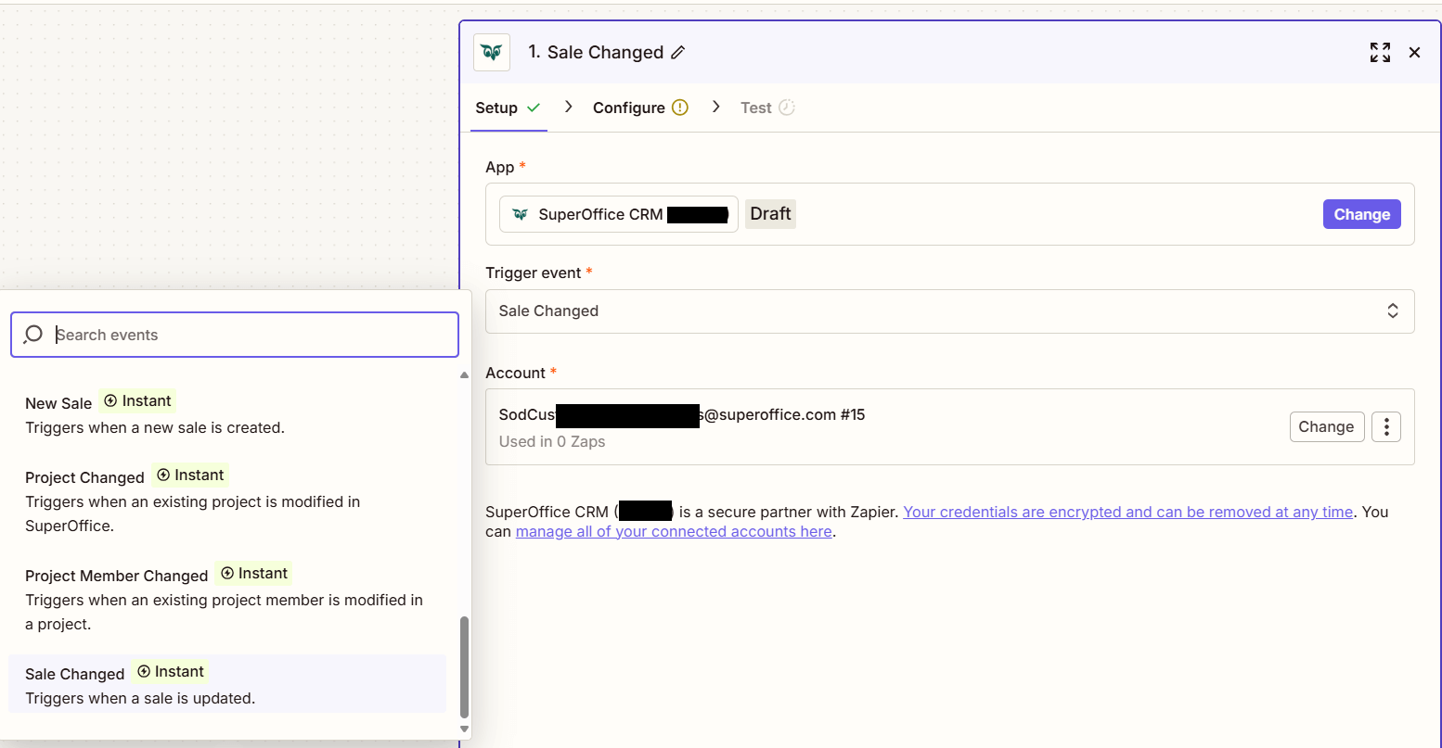
Task: Expand the panel to full screen
Action: tap(1380, 53)
